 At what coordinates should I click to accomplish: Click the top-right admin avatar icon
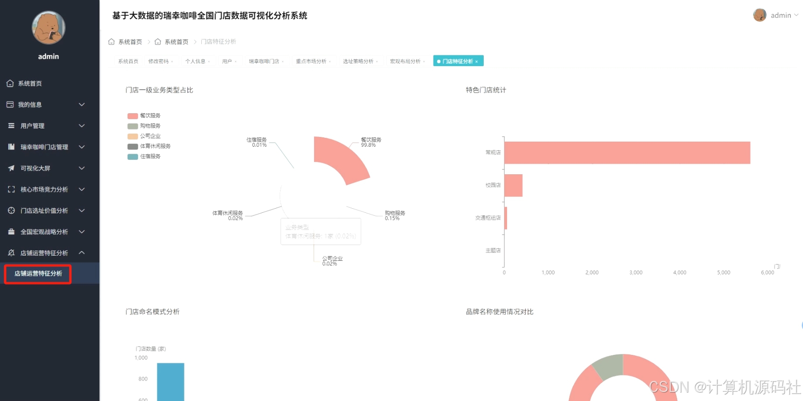[x=760, y=15]
